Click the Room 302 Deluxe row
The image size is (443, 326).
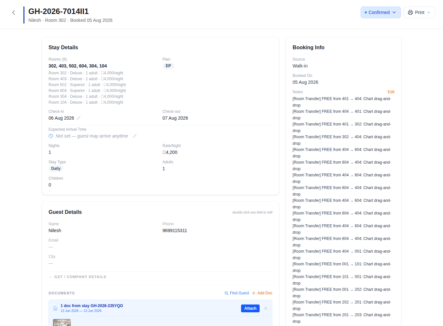[86, 73]
